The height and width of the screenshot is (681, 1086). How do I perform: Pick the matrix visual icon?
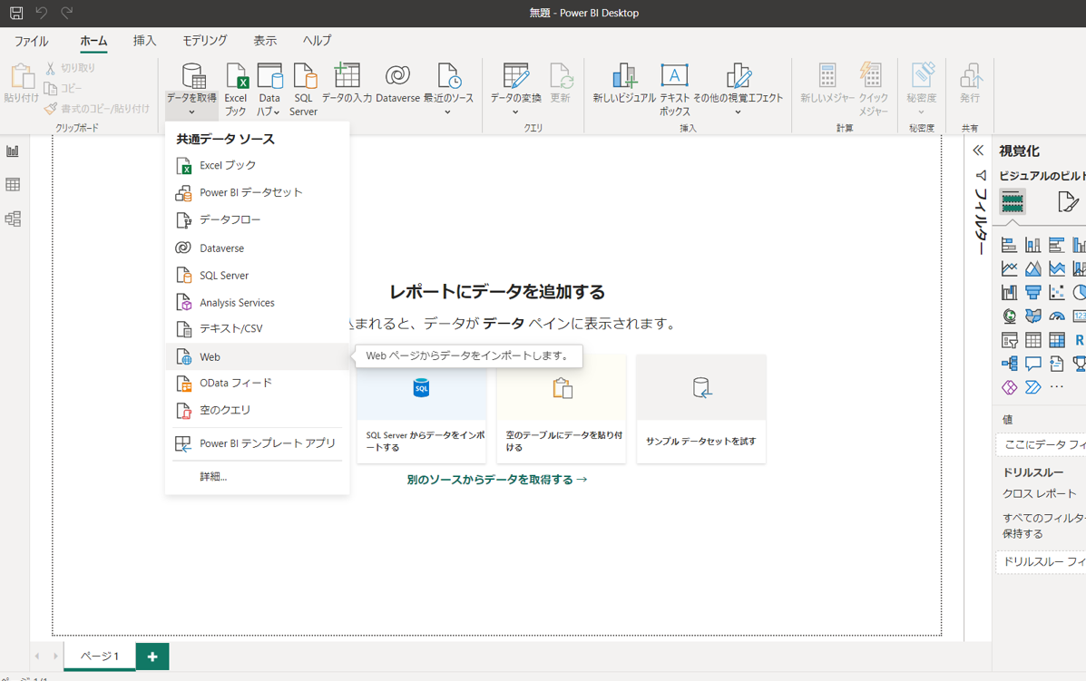[x=1056, y=340]
